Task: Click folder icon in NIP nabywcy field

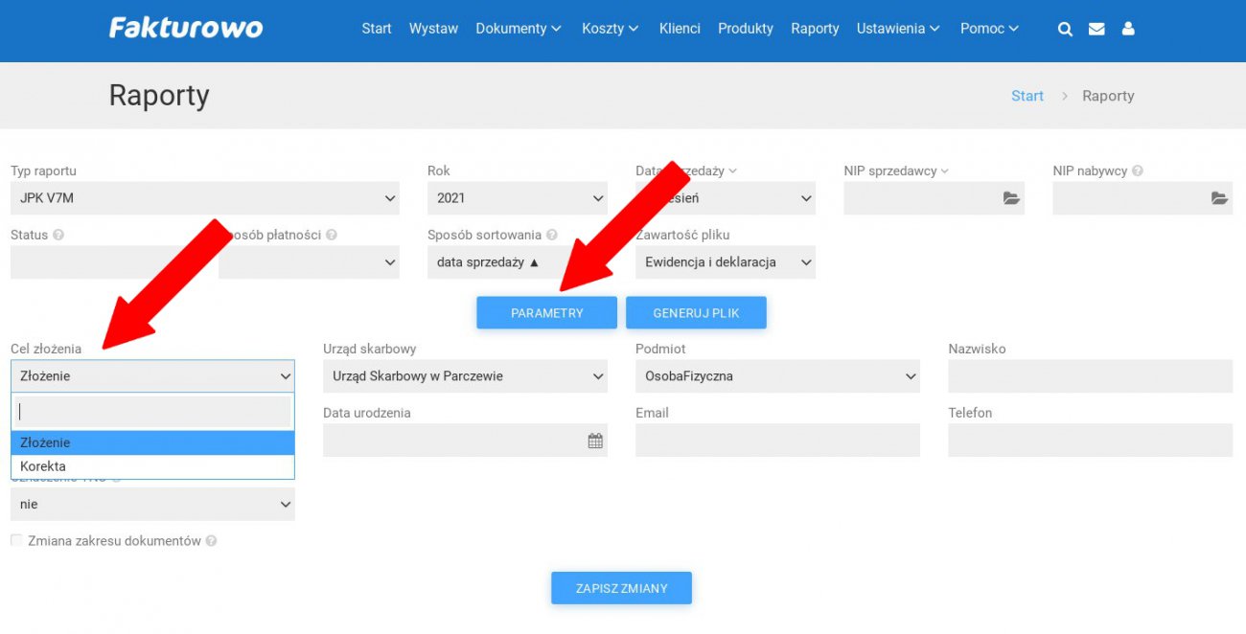Action: [1219, 198]
